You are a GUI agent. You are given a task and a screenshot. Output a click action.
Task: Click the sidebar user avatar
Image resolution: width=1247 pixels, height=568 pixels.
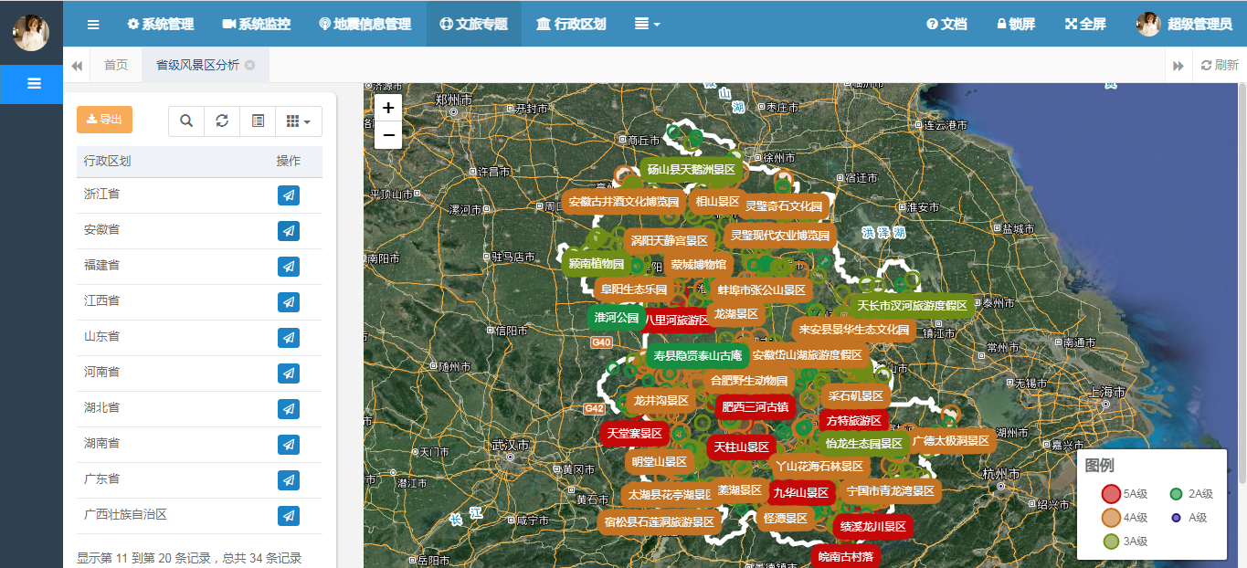(x=31, y=32)
